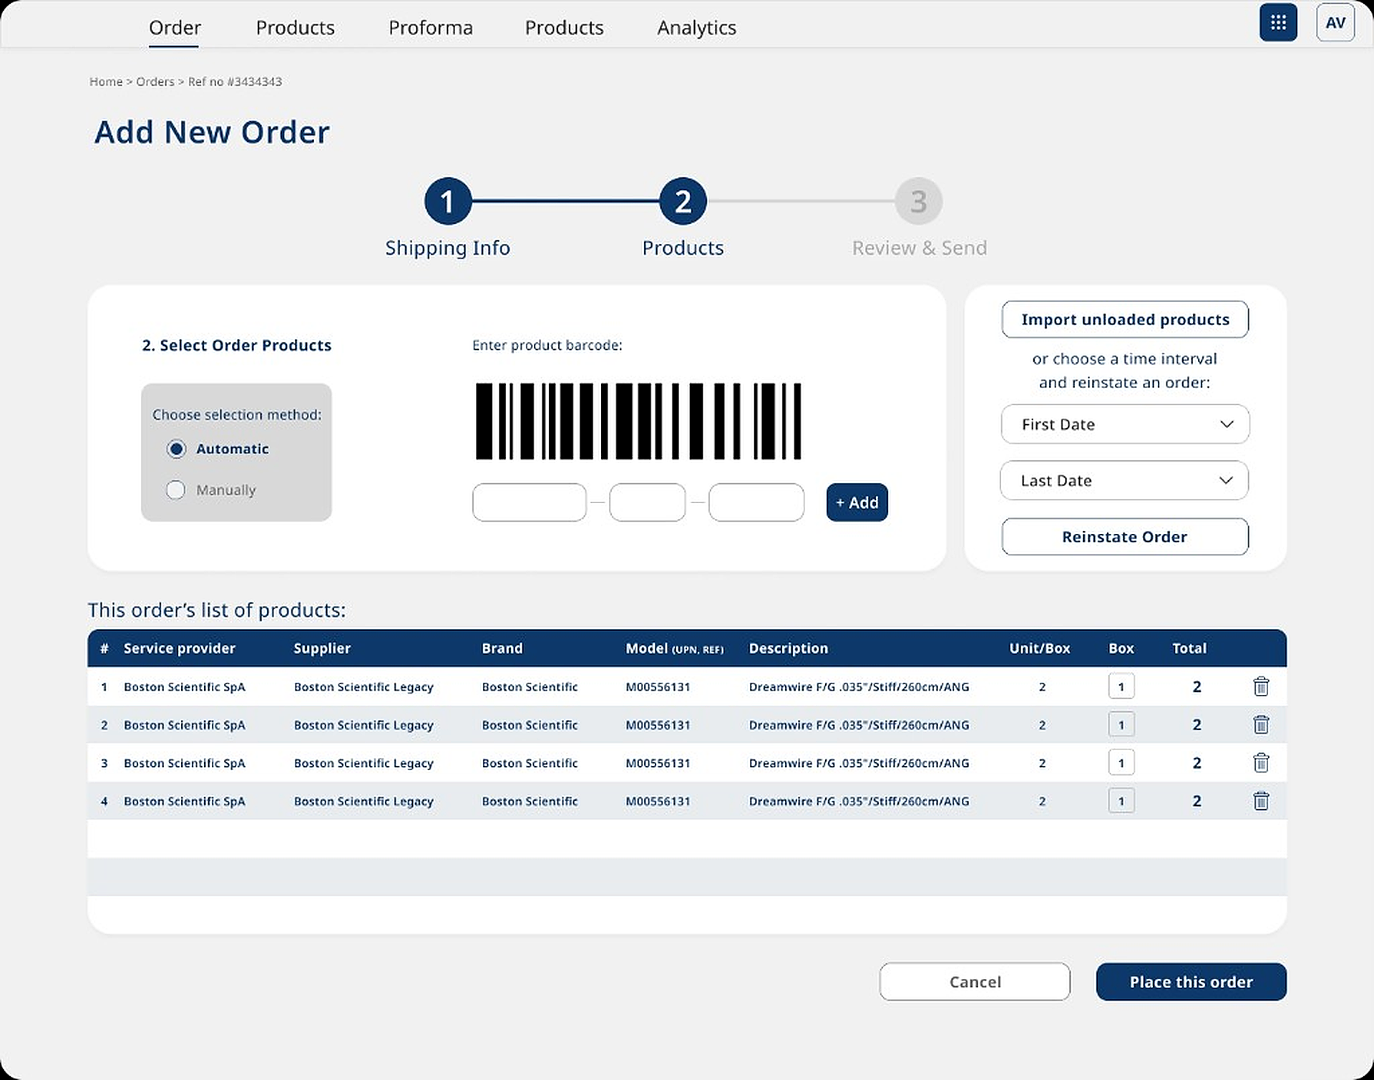Select the Manually selection method

pos(175,490)
